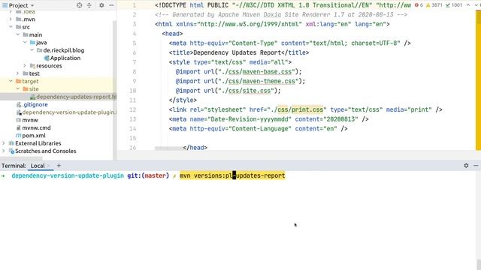Open pom.xml file
This screenshot has height=270, width=481.
coord(34,135)
